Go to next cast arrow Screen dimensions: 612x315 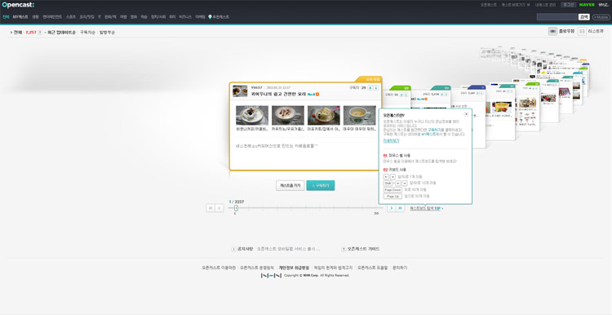pos(391,208)
